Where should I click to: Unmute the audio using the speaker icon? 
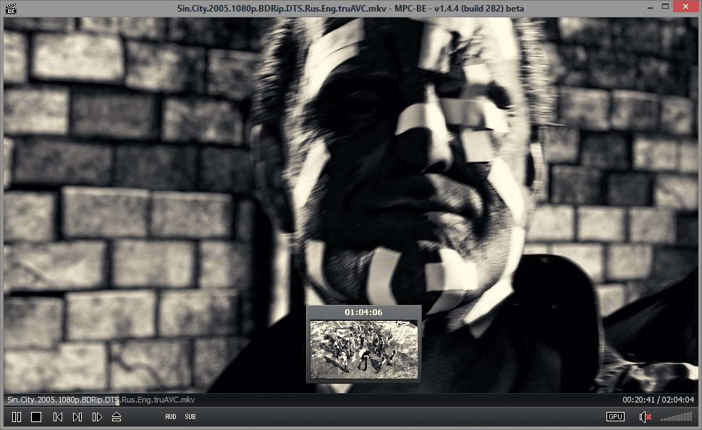coord(645,417)
